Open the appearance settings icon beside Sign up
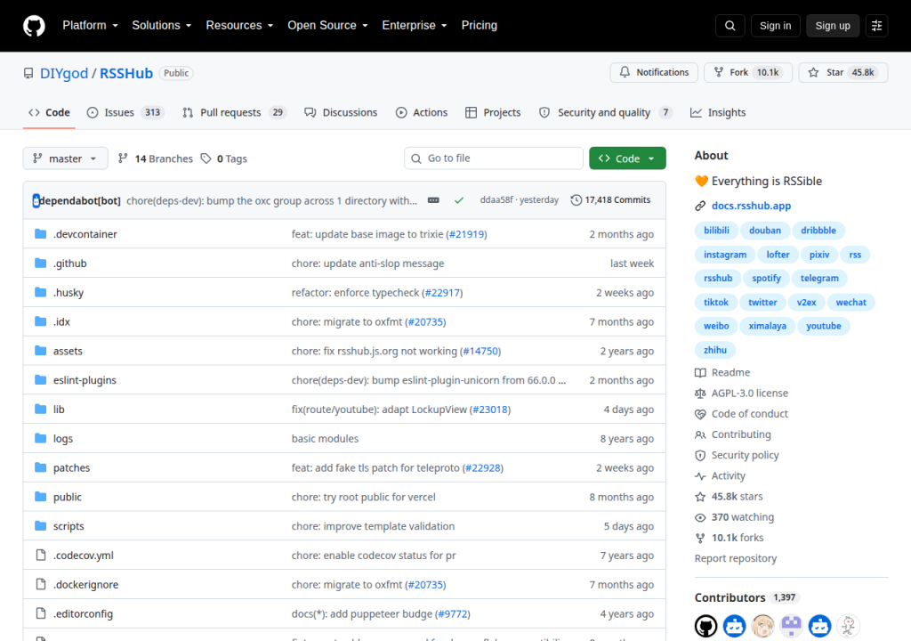Viewport: 911px width, 641px height. 876,26
